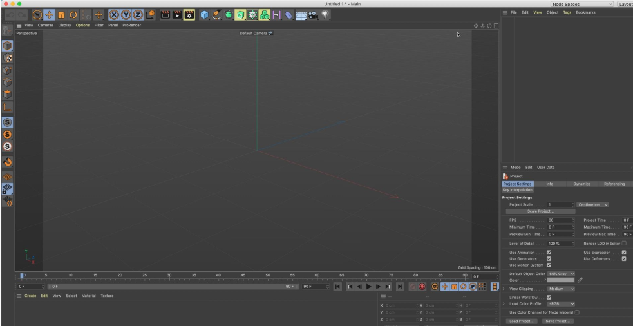Image resolution: width=633 pixels, height=326 pixels.
Task: Pick the Rotate tool in the top toolbar
Action: click(73, 15)
